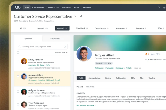Open the Timeline tab

pyautogui.click(x=152, y=78)
